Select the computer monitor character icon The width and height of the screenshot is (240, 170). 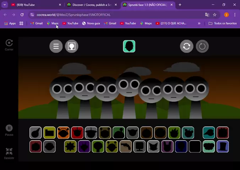point(140,146)
